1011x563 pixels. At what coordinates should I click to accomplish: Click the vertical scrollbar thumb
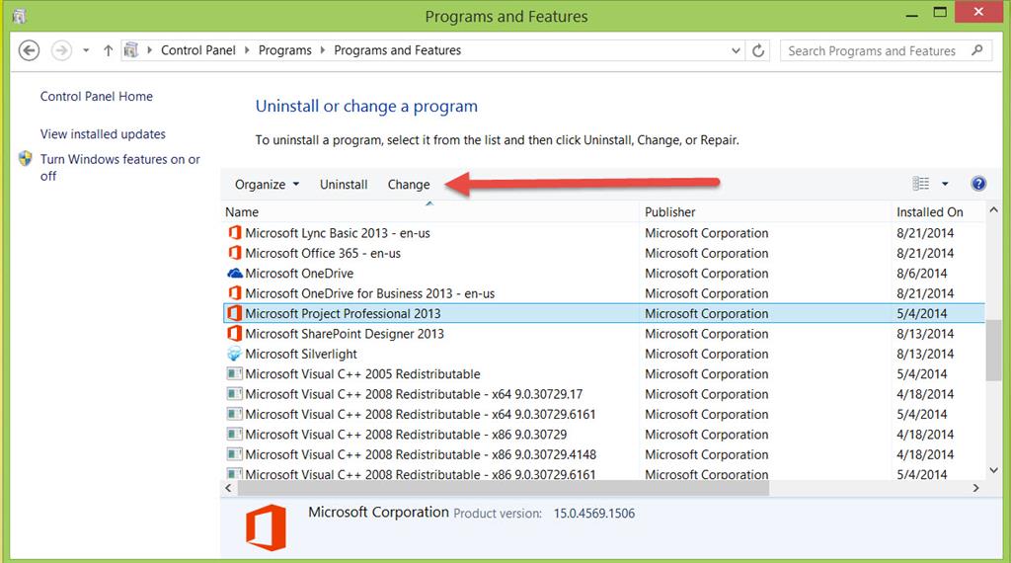click(993, 349)
